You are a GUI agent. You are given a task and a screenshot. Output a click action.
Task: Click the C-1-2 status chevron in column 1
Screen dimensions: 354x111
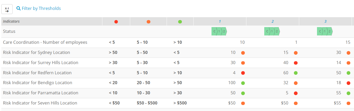coord(219,31)
